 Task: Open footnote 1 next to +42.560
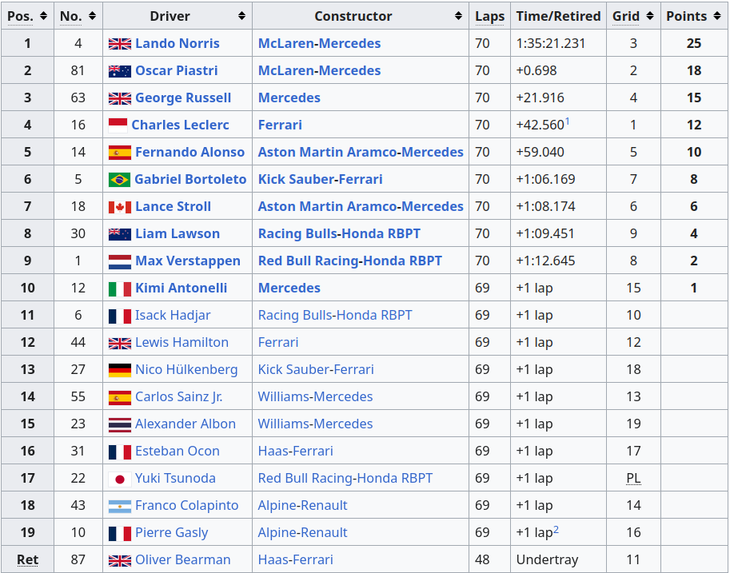pos(567,122)
